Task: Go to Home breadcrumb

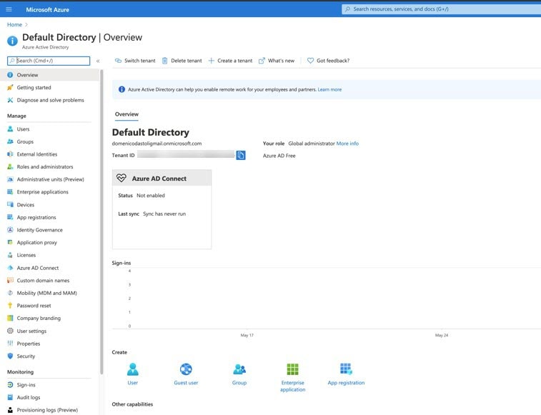Action: click(x=14, y=24)
